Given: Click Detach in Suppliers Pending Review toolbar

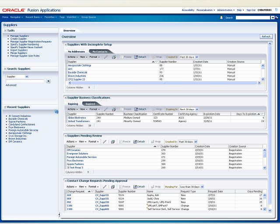Looking at the screenshot, I should coord(139,142).
